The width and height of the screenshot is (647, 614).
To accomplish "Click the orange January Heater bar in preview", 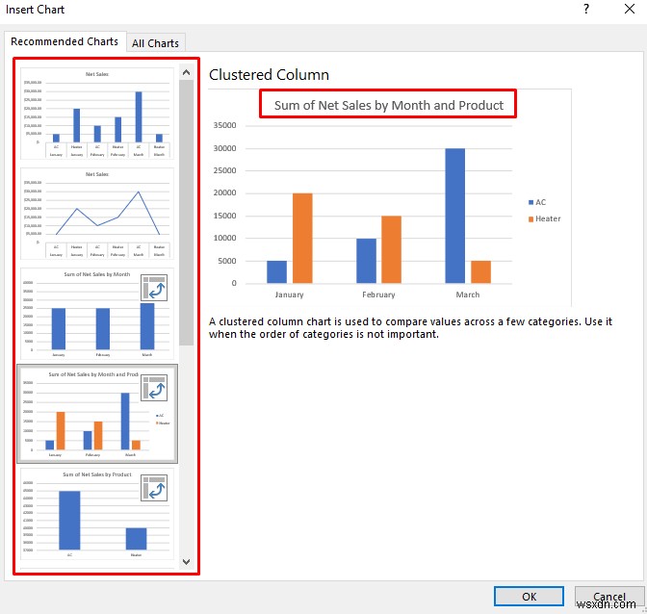I will click(x=302, y=238).
